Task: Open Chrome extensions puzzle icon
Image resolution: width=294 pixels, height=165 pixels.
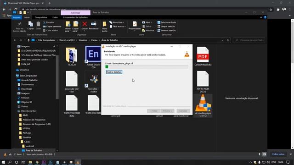Action: tap(278, 10)
